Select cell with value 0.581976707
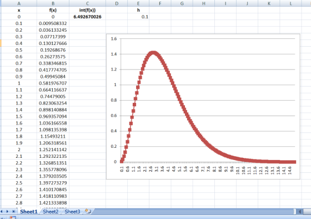 pos(53,83)
